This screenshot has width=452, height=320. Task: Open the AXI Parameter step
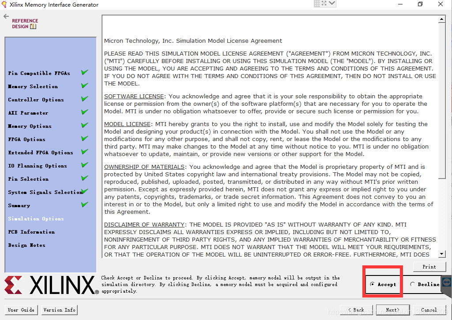(28, 113)
